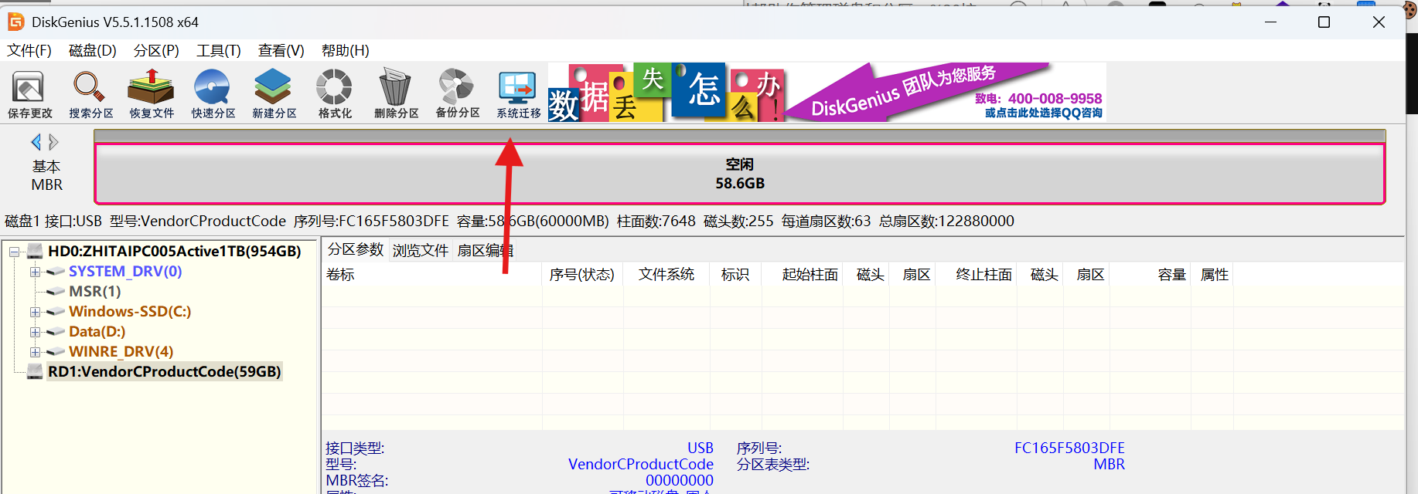Expand the WINRE_DRV(4) tree node

point(35,352)
